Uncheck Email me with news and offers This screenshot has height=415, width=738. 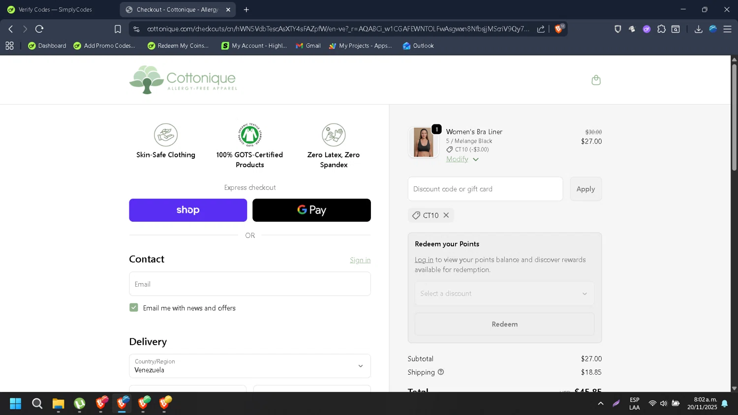[134, 307]
